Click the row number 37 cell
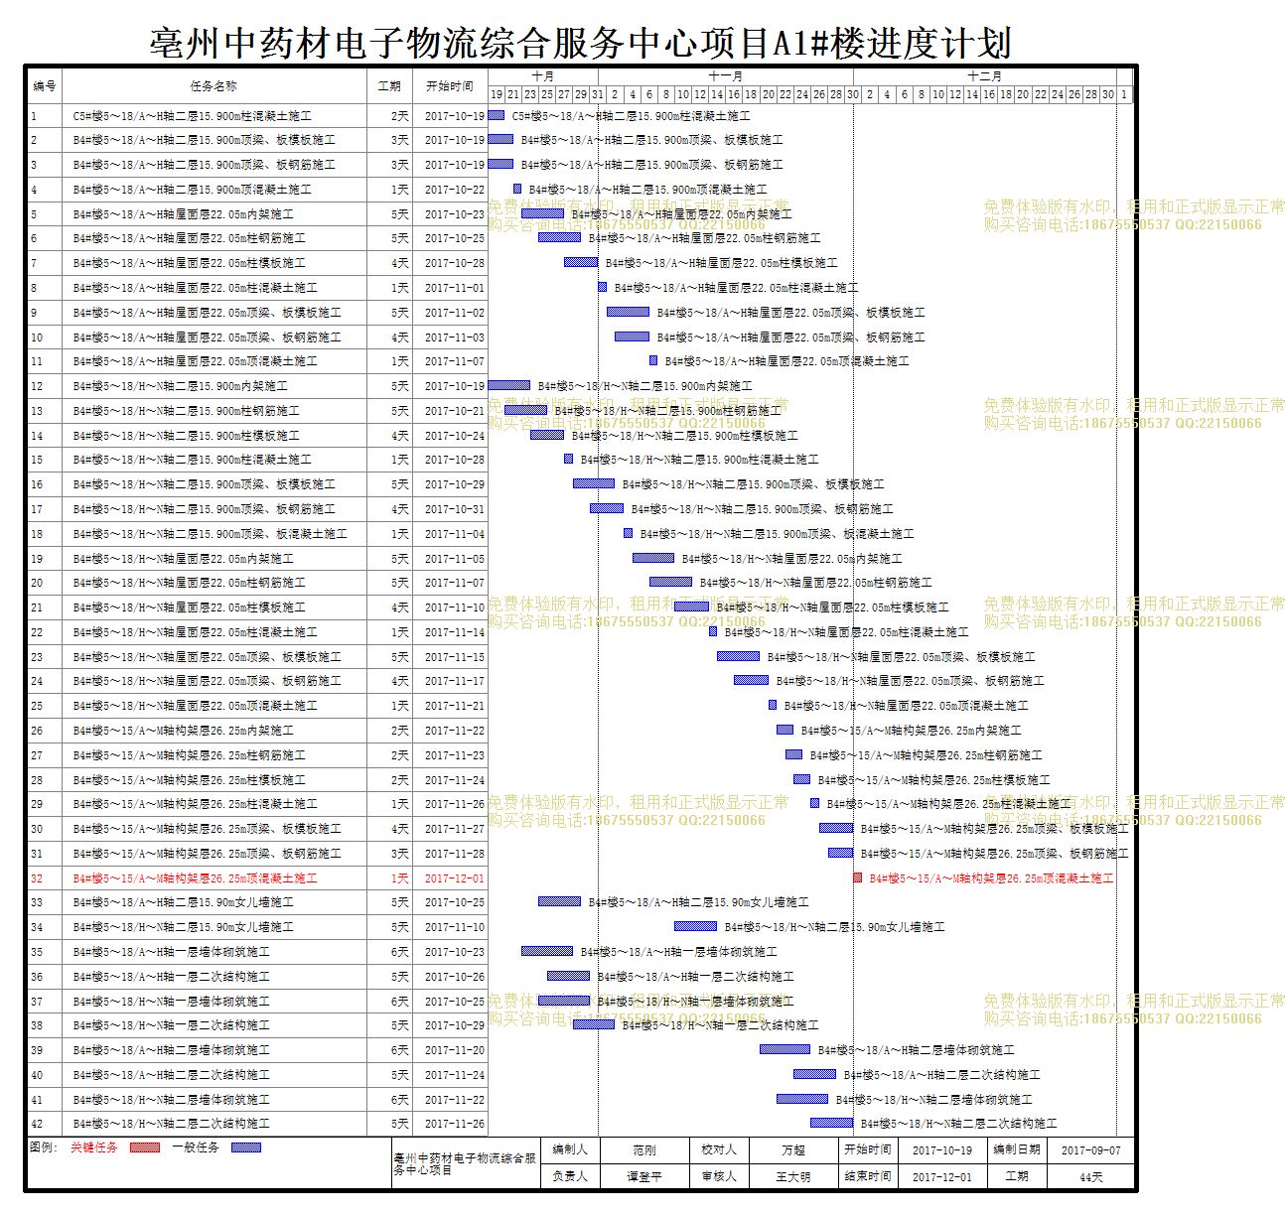The height and width of the screenshot is (1214, 1285). coord(45,1002)
